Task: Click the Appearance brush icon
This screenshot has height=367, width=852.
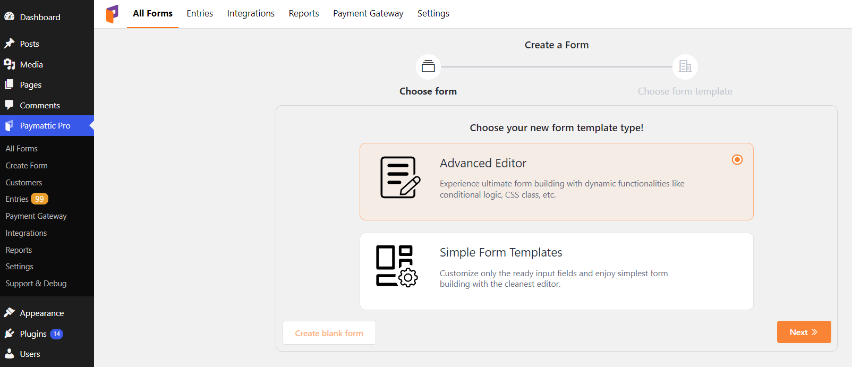Action: (x=10, y=313)
